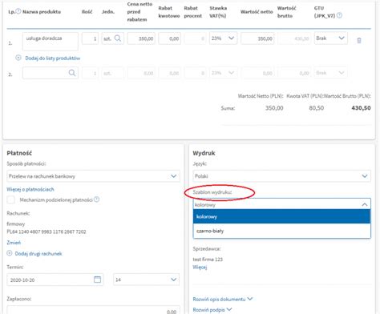Click Zmień bank account link
Screen dimensions: 380x314
click(14, 243)
